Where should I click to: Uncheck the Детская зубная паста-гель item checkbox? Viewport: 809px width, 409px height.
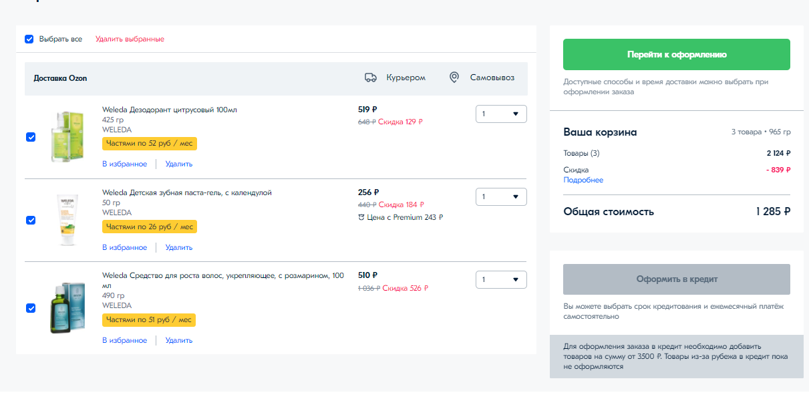tap(31, 220)
